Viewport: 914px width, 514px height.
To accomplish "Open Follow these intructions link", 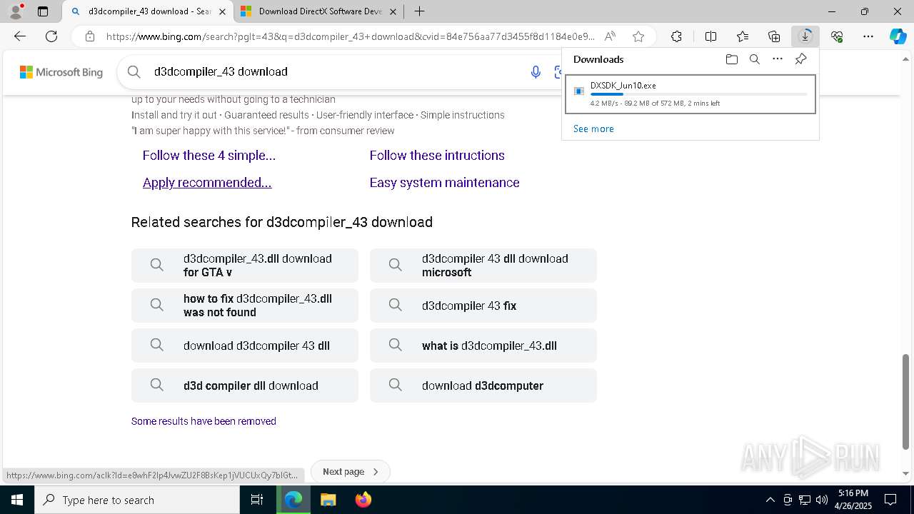I will (437, 155).
